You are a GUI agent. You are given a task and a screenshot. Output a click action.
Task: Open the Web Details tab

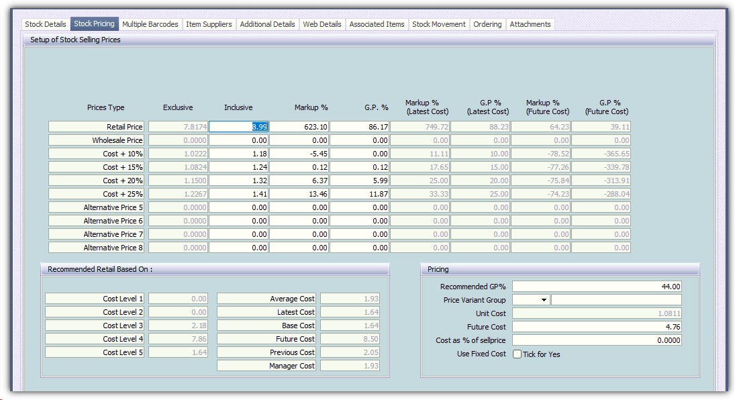(x=322, y=24)
